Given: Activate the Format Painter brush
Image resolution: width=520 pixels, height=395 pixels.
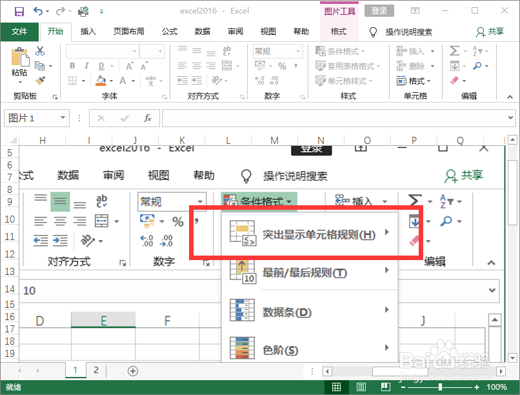Looking at the screenshot, I should click(x=40, y=80).
